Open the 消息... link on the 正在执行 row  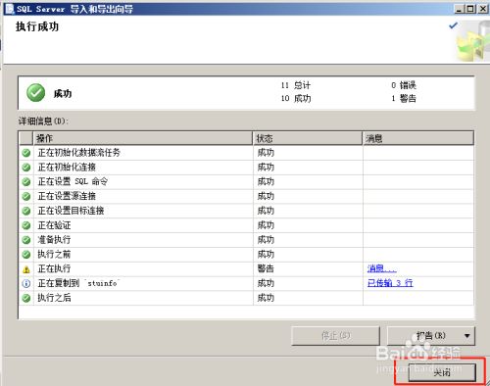point(381,268)
